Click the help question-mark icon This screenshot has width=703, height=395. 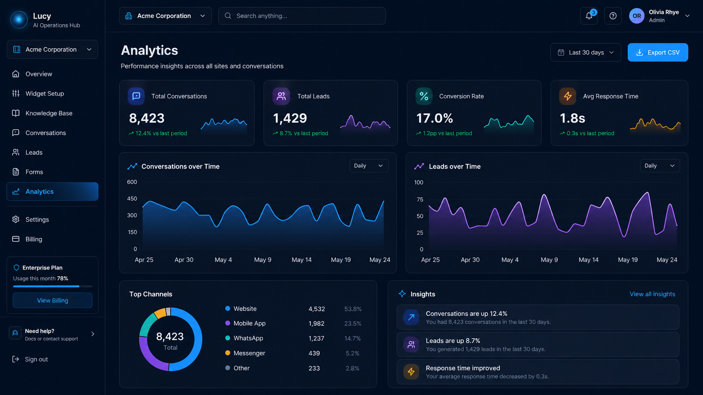pyautogui.click(x=613, y=16)
